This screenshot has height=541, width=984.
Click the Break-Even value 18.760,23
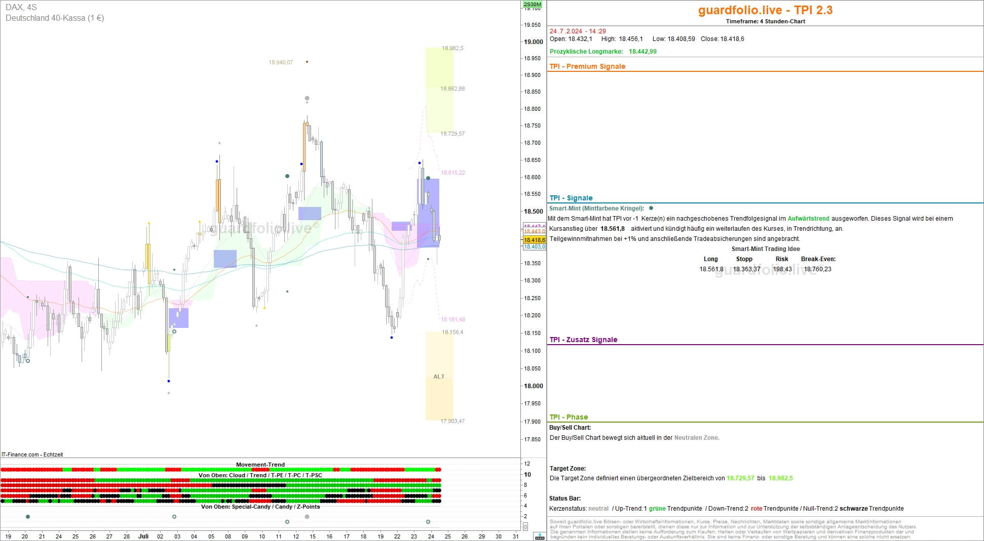pyautogui.click(x=817, y=269)
